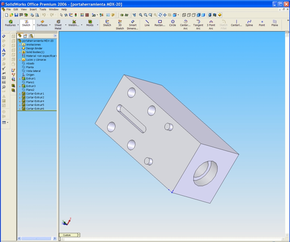Open the Tools menu

(43, 9)
